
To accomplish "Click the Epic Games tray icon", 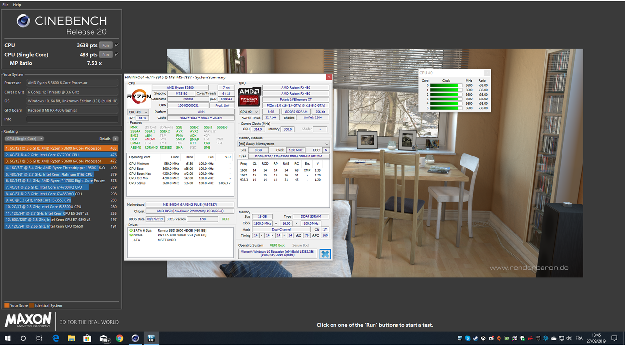I will [538, 338].
